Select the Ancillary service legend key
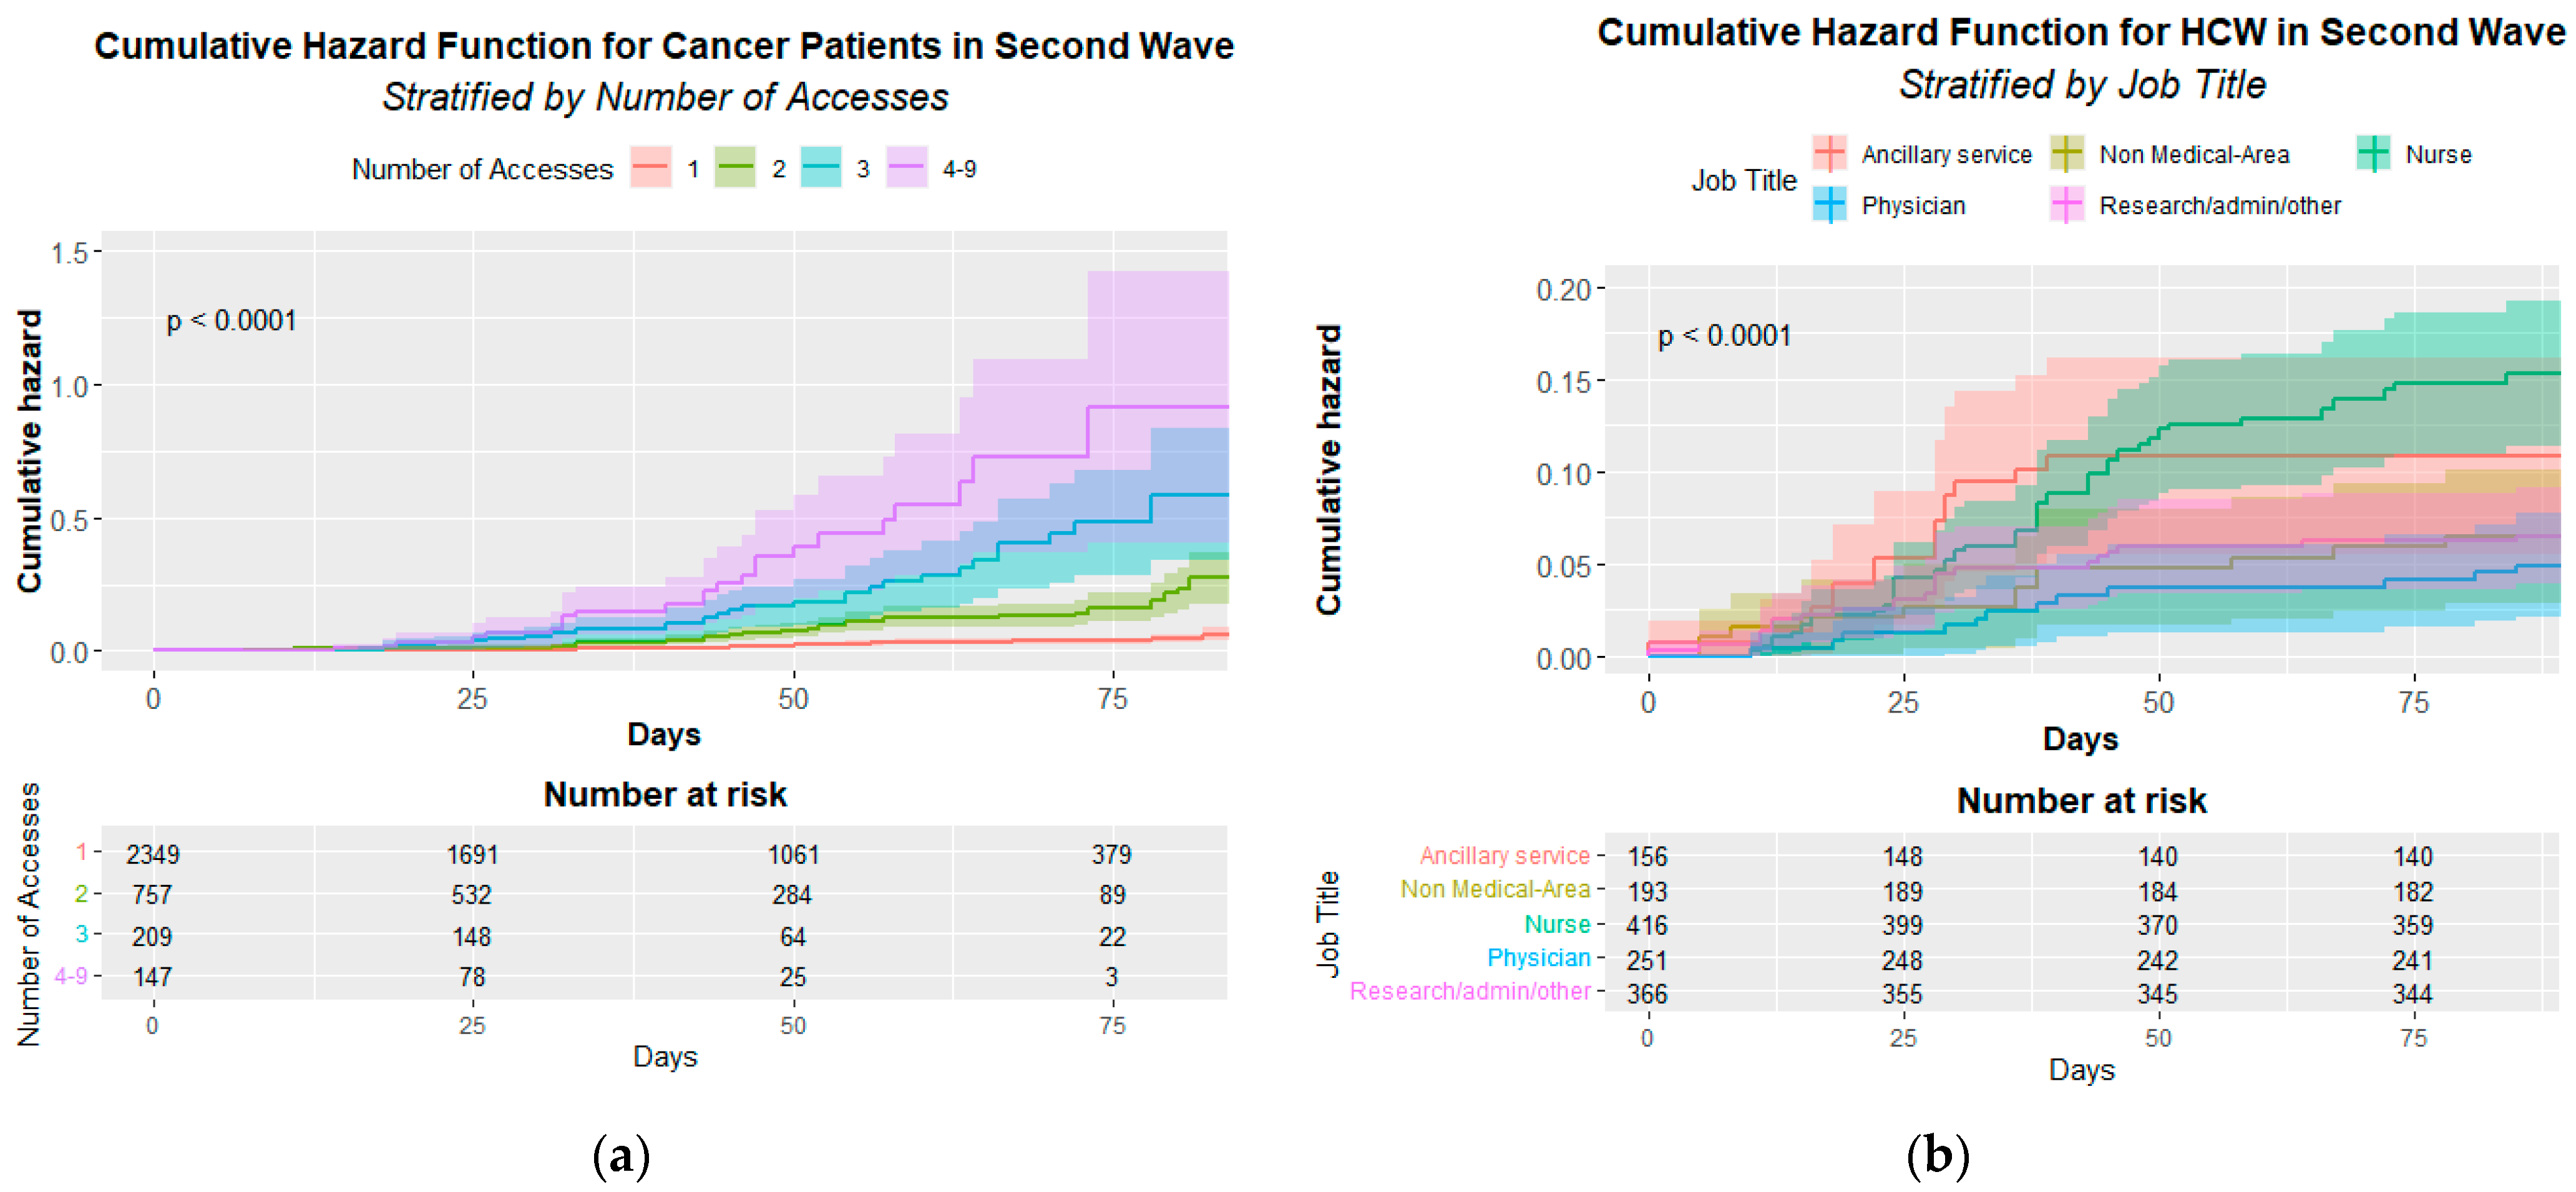This screenshot has height=1192, width=2576. (1829, 154)
